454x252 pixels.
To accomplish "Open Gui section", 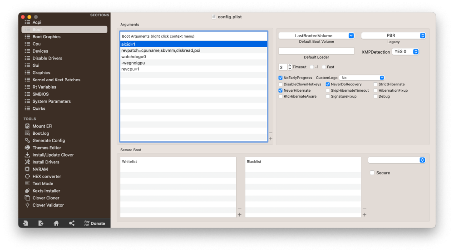I will point(35,65).
